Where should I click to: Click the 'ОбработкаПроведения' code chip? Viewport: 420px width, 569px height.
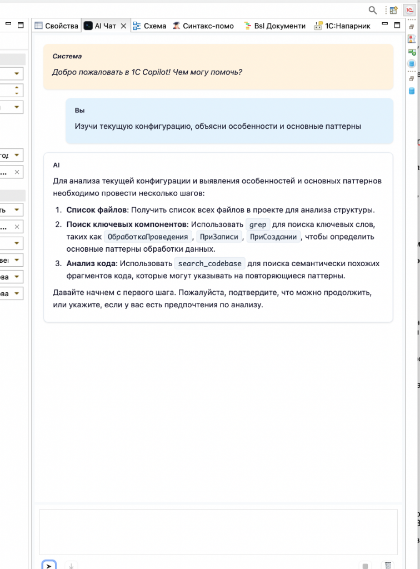tap(148, 237)
